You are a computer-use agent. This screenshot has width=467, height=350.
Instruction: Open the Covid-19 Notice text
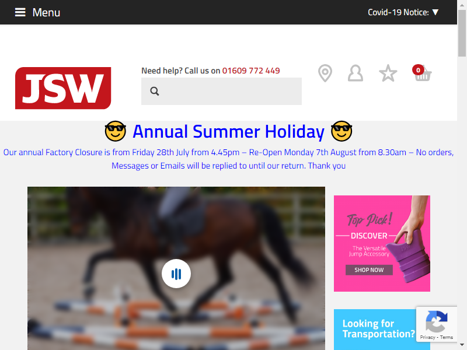(398, 12)
